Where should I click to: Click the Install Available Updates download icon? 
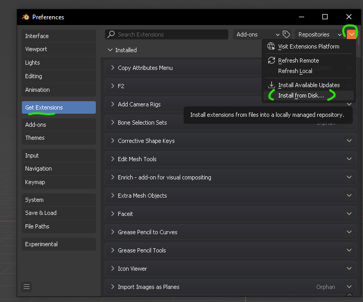coord(271,85)
